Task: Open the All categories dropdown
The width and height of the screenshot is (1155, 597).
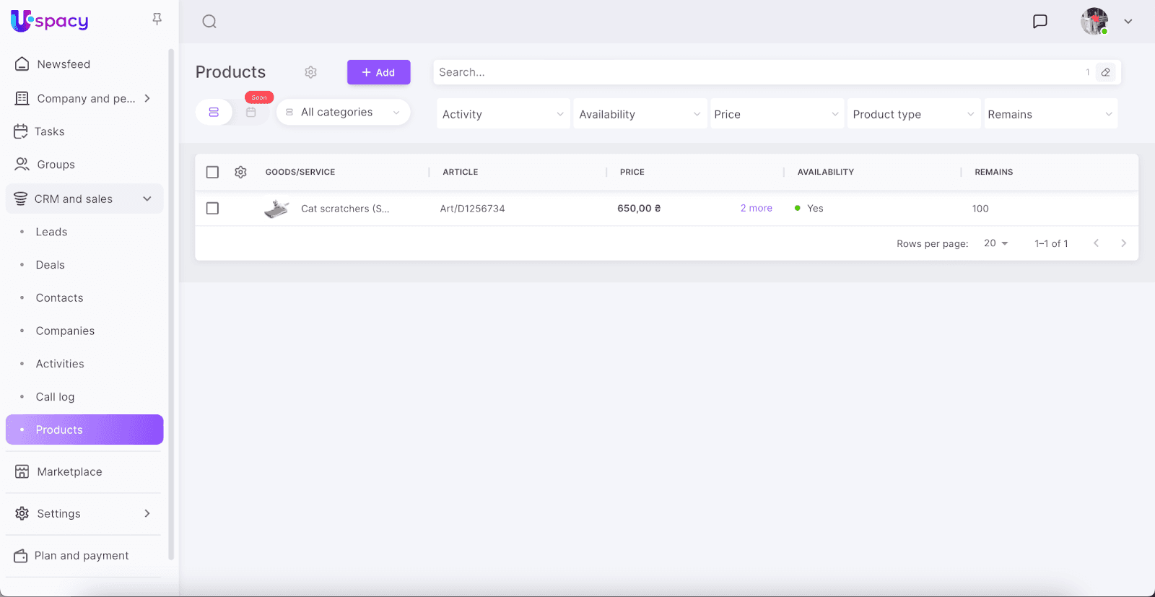Action: [343, 112]
